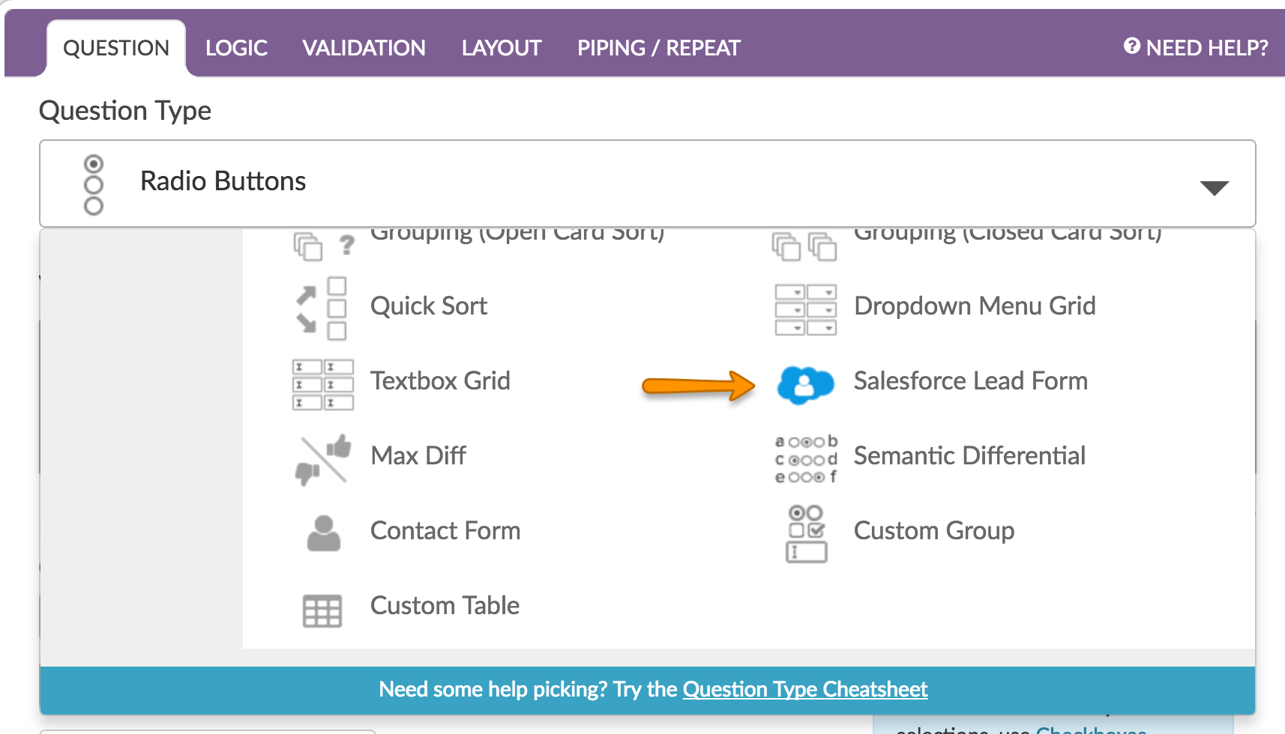Open the Question Type Cheatsheet link
Screen dimensions: 1285x734
click(804, 689)
